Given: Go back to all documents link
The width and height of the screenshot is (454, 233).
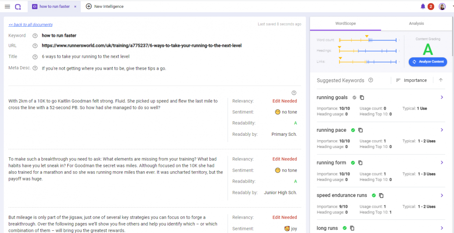Looking at the screenshot, I should 30,25.
